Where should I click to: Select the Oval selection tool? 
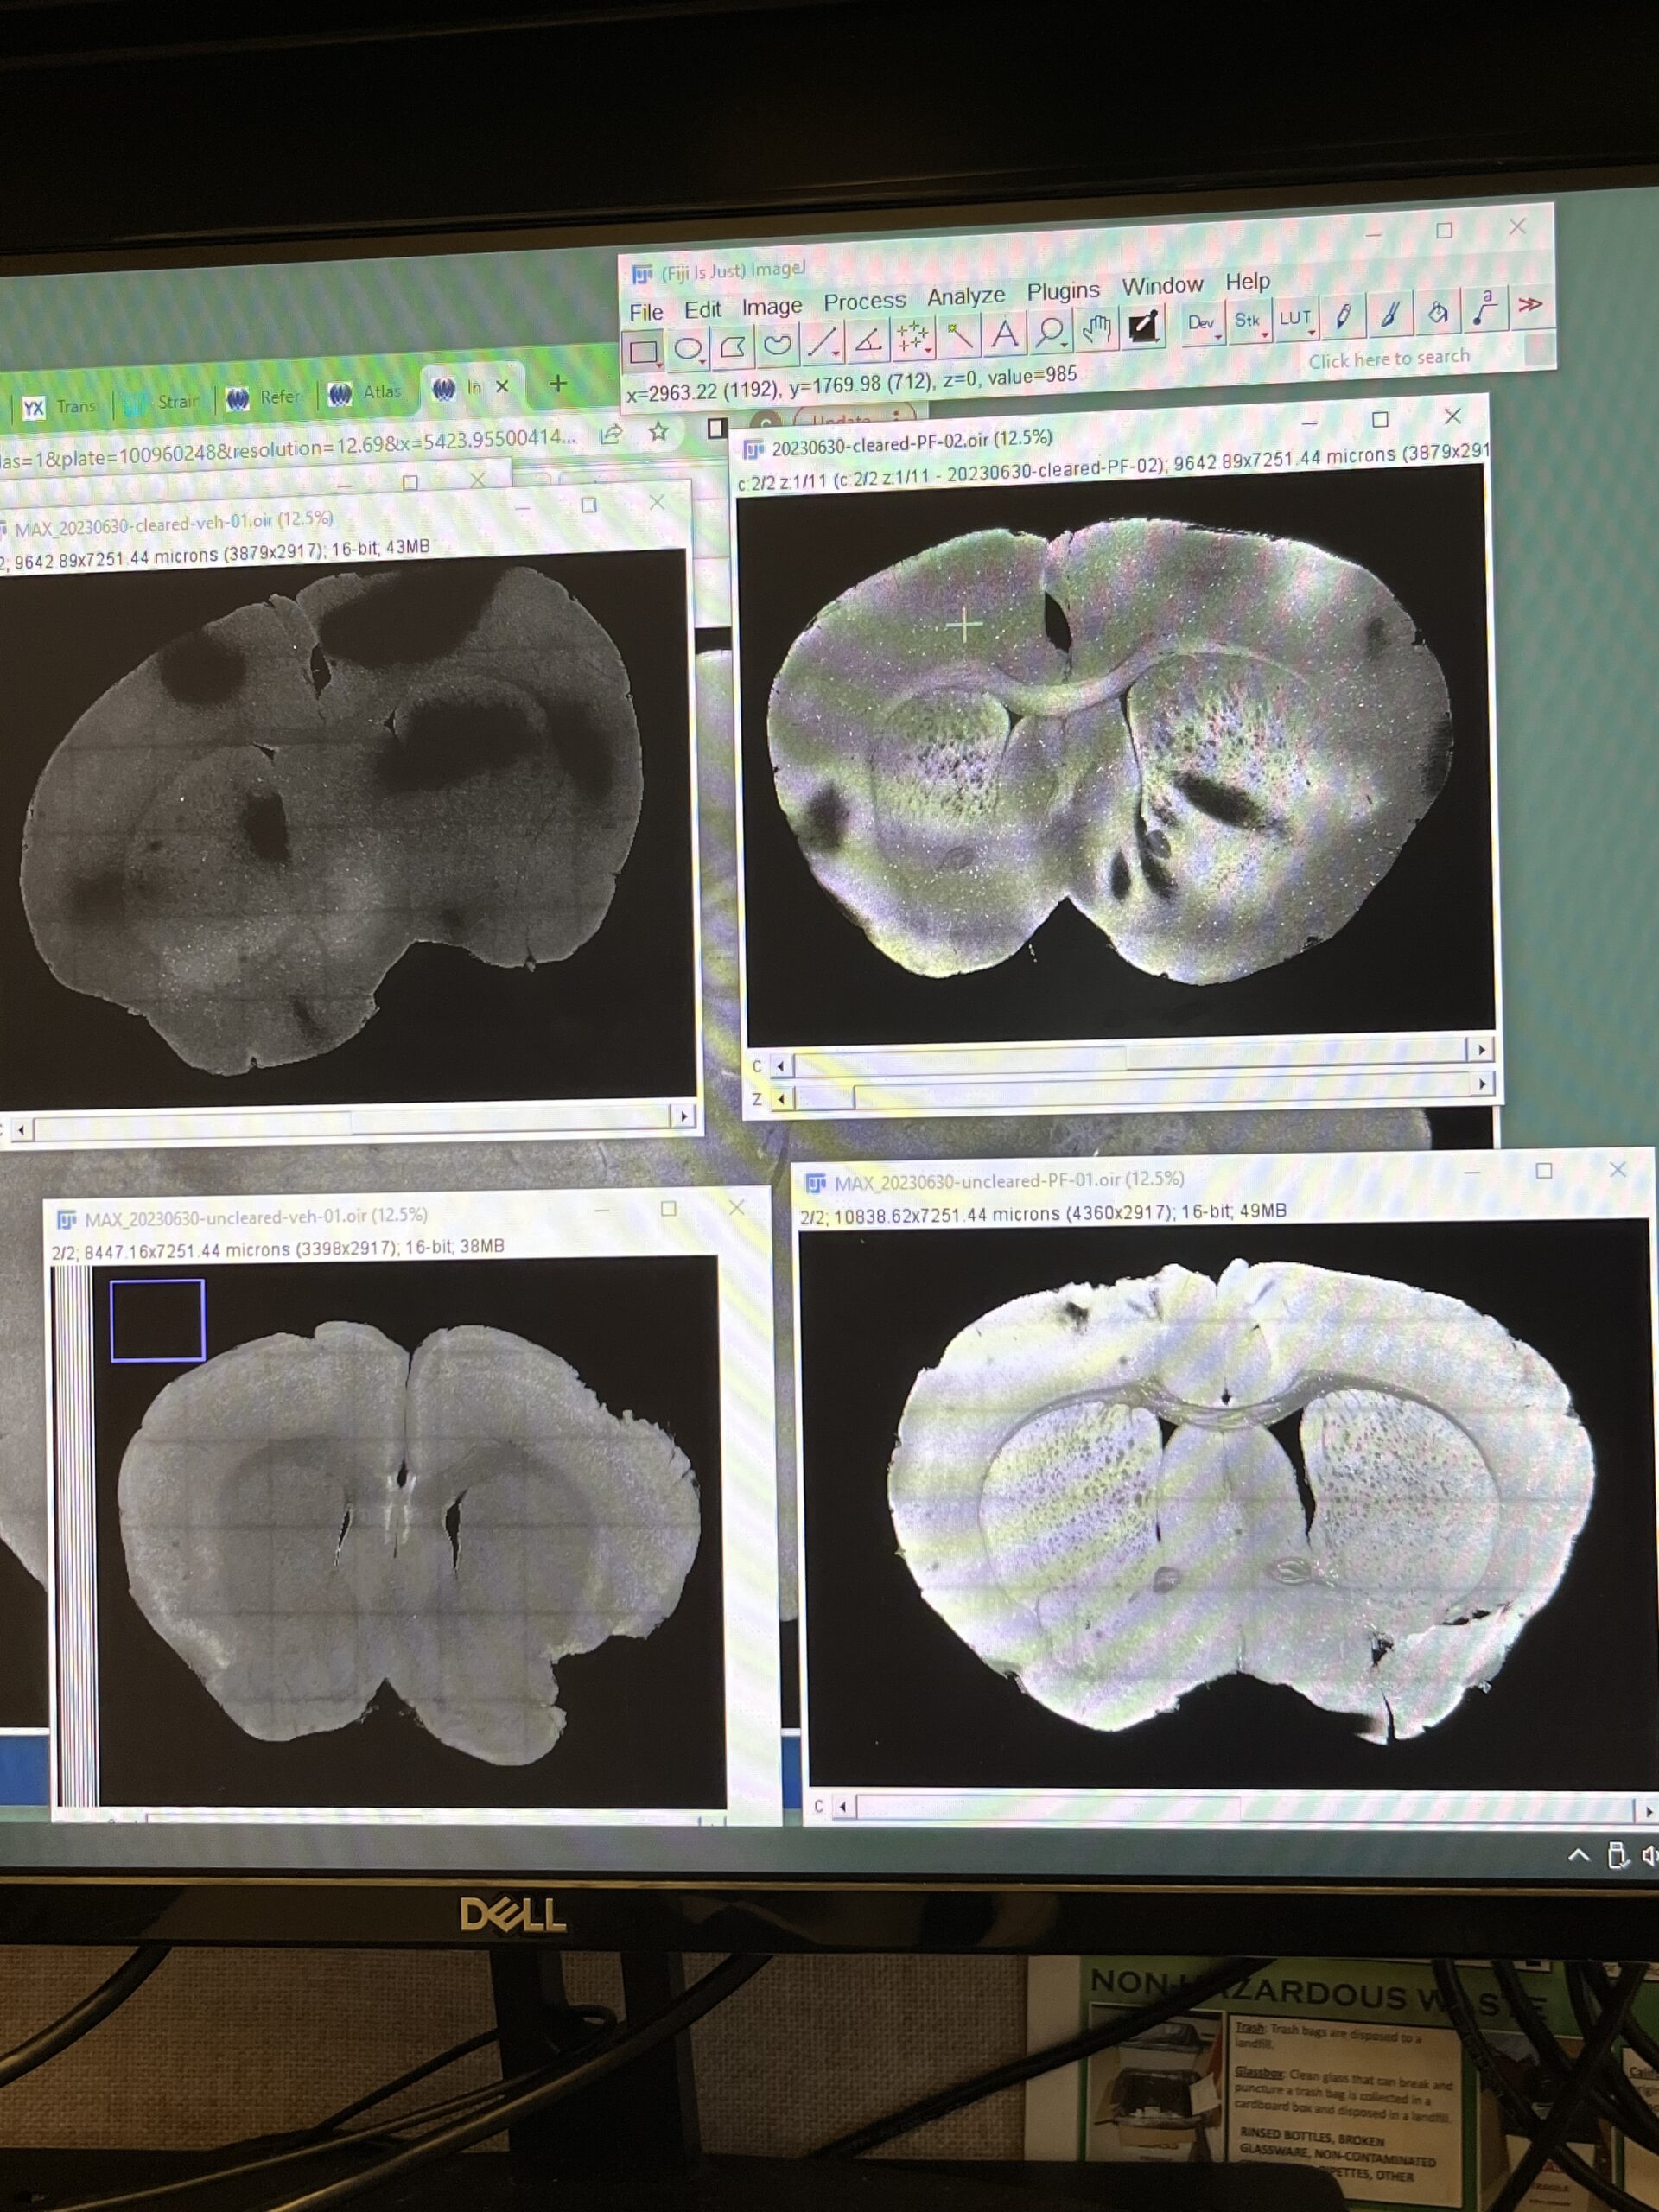(688, 348)
